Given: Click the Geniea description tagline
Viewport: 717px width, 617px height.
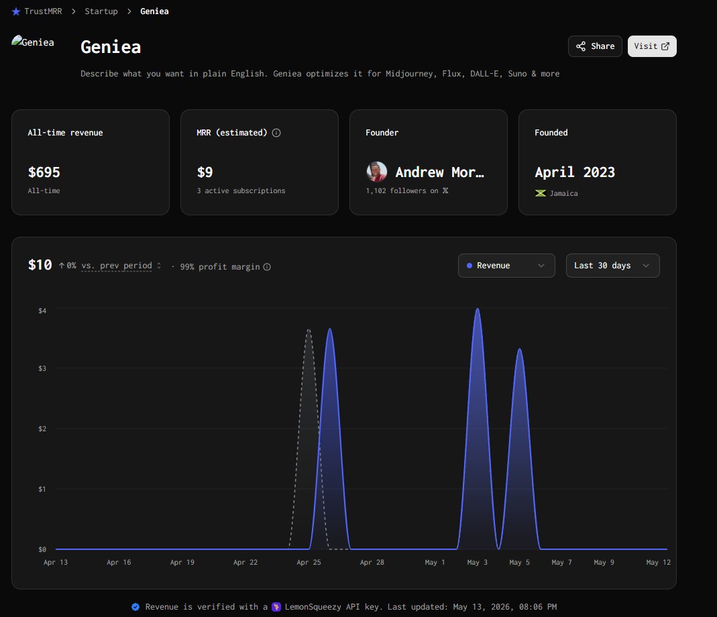Looking at the screenshot, I should pyautogui.click(x=320, y=74).
